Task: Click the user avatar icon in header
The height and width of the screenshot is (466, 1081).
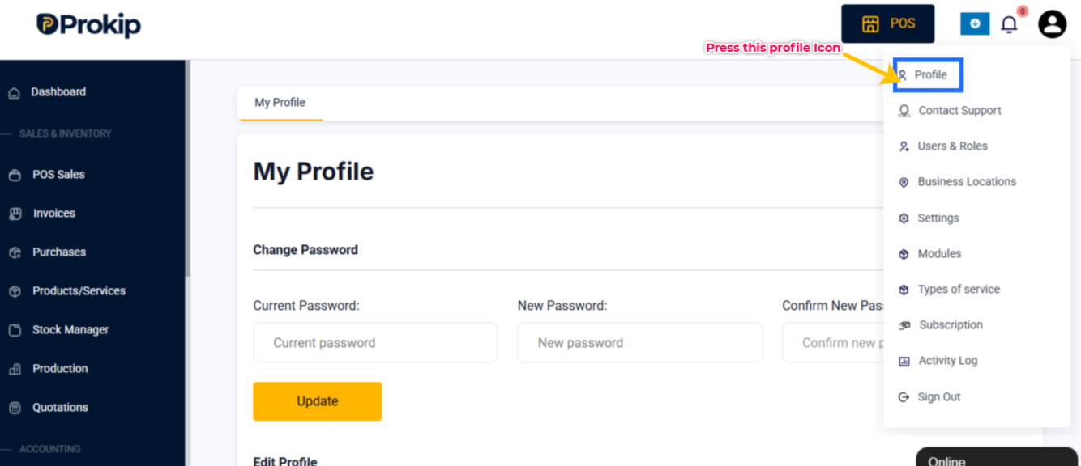Action: pyautogui.click(x=1052, y=24)
